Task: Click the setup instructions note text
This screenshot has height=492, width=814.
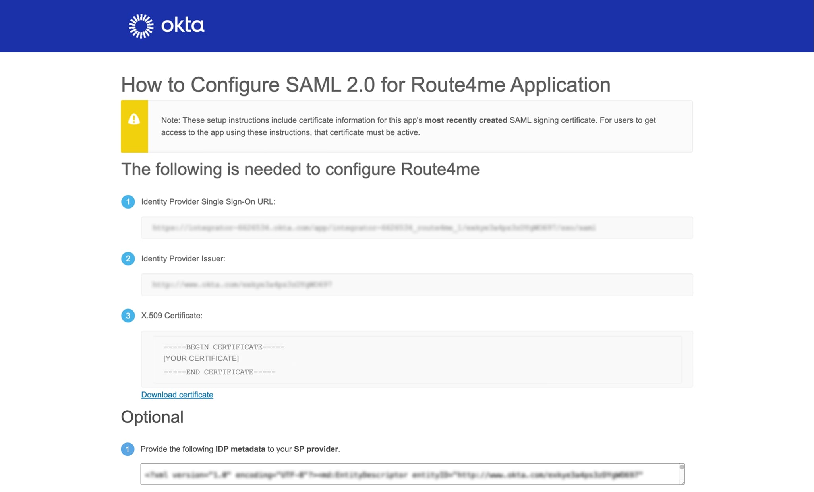Action: [x=408, y=126]
